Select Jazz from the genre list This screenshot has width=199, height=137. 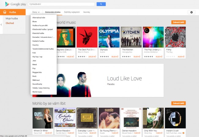(34, 61)
